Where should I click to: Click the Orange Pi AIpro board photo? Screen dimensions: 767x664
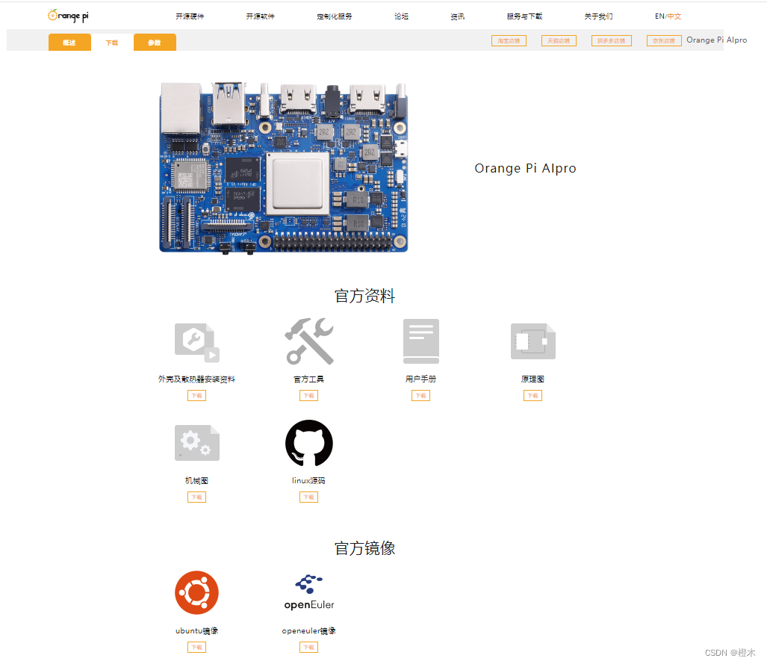(x=282, y=167)
